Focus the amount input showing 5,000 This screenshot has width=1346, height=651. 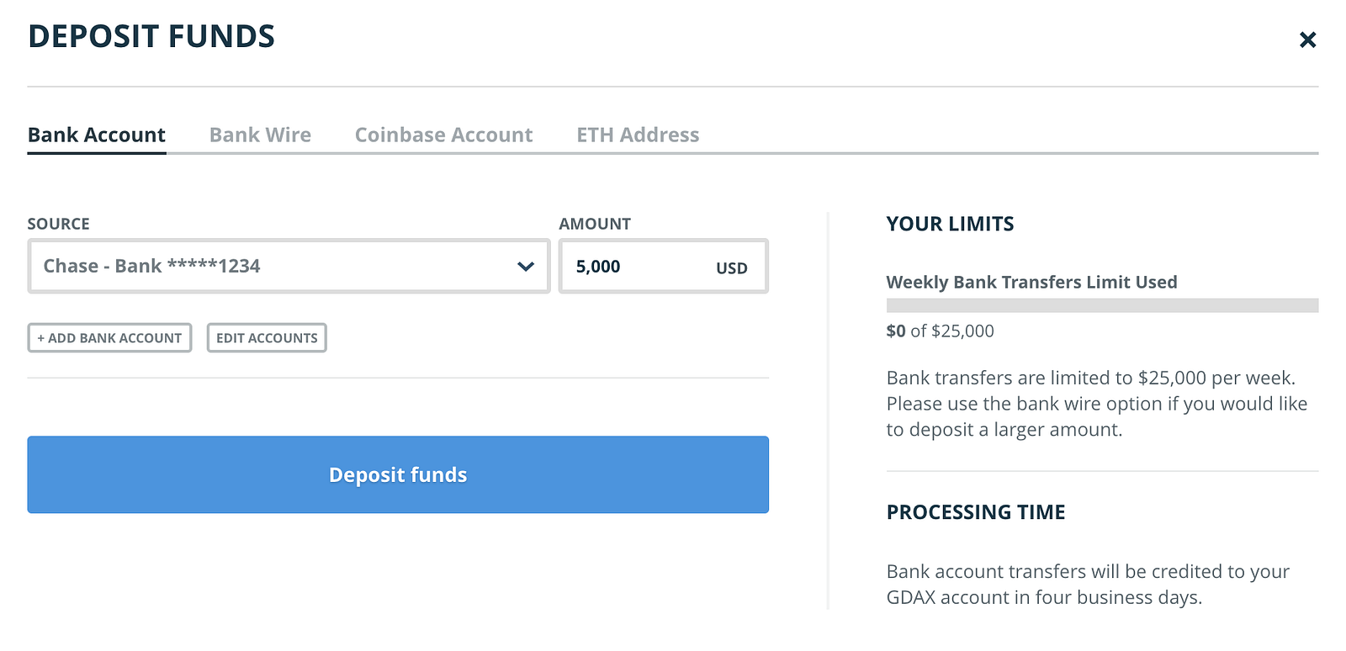[631, 267]
